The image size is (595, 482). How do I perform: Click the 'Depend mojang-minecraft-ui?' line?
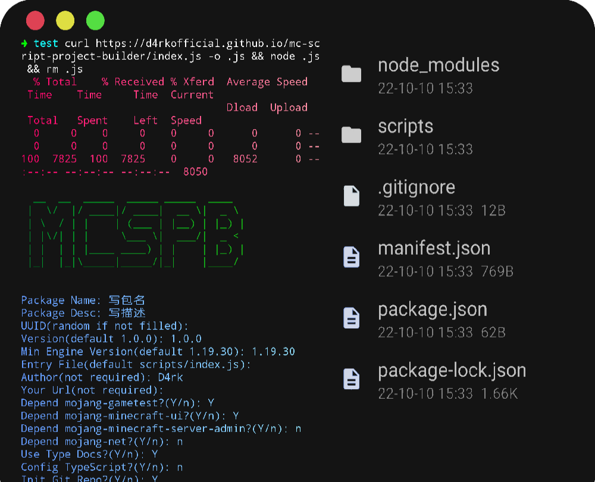(130, 416)
